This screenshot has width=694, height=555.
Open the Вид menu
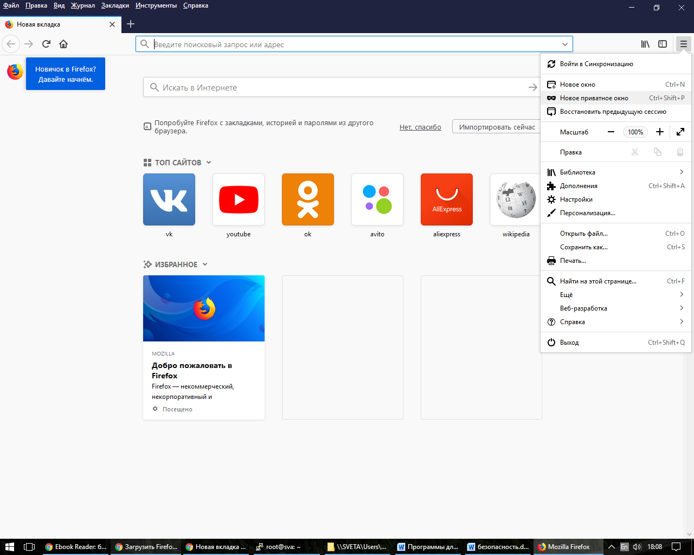59,5
